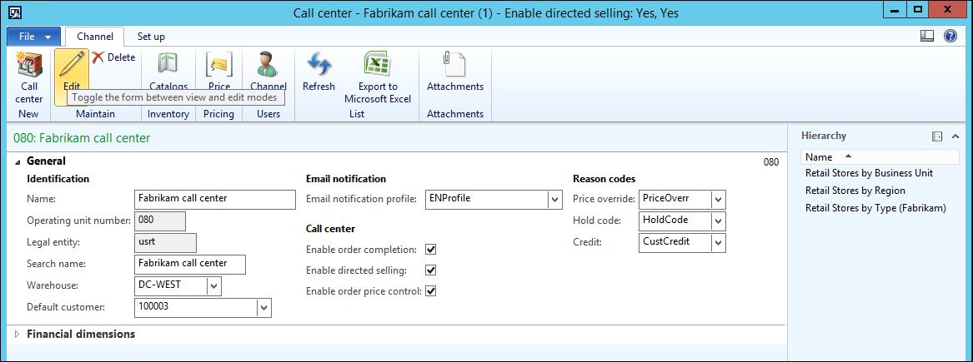This screenshot has width=973, height=362.
Task: Select Retail Stores by Region hierarchy
Action: click(x=855, y=191)
